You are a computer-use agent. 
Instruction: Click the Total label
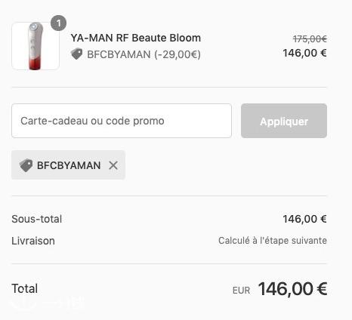25,288
